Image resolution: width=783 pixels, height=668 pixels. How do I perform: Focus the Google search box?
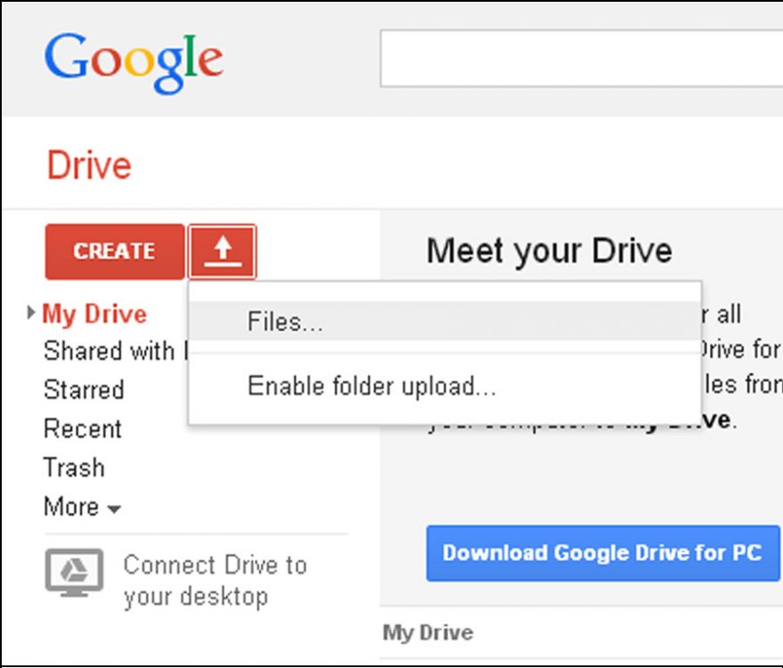582,59
